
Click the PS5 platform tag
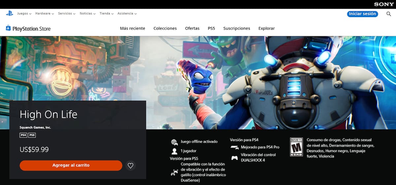click(32, 135)
